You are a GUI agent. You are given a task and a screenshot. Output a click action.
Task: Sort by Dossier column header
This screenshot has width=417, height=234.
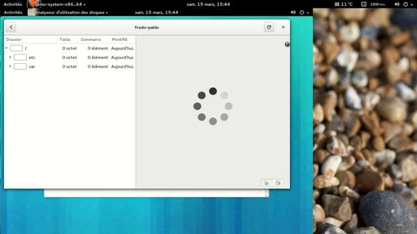[x=14, y=39]
